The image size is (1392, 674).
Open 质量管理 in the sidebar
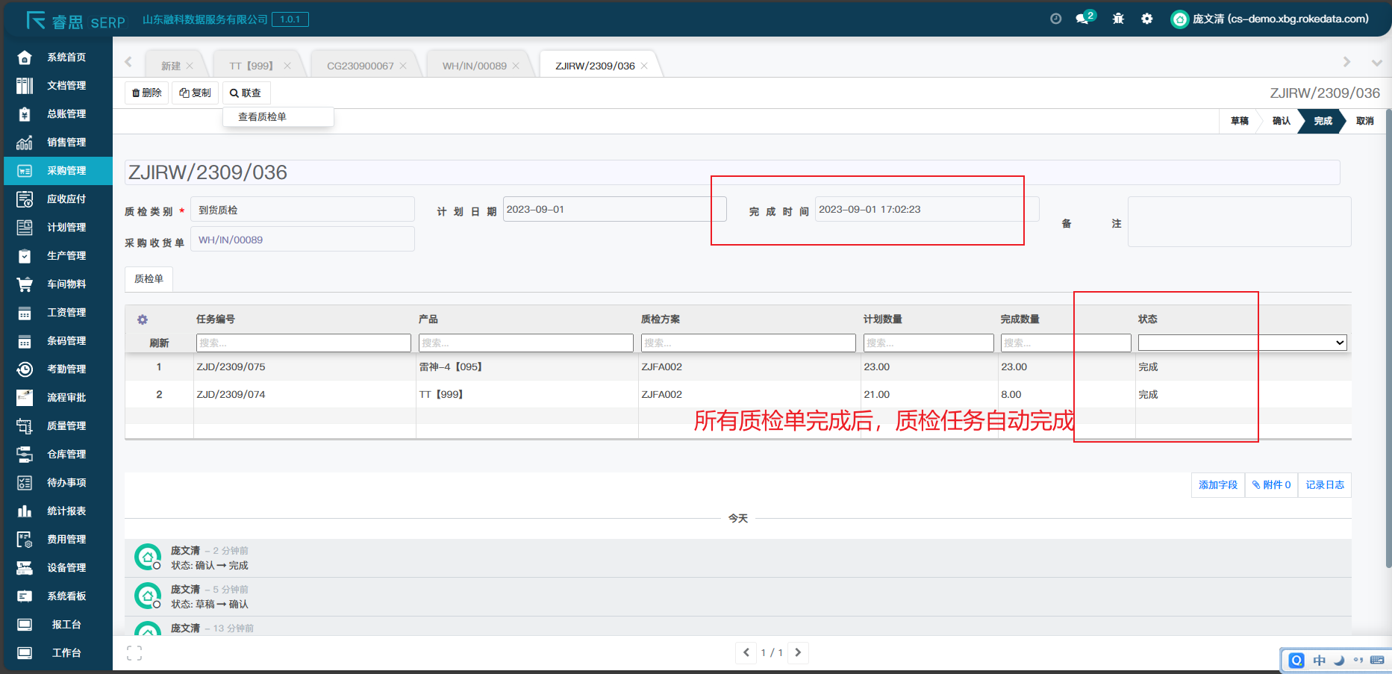click(66, 426)
